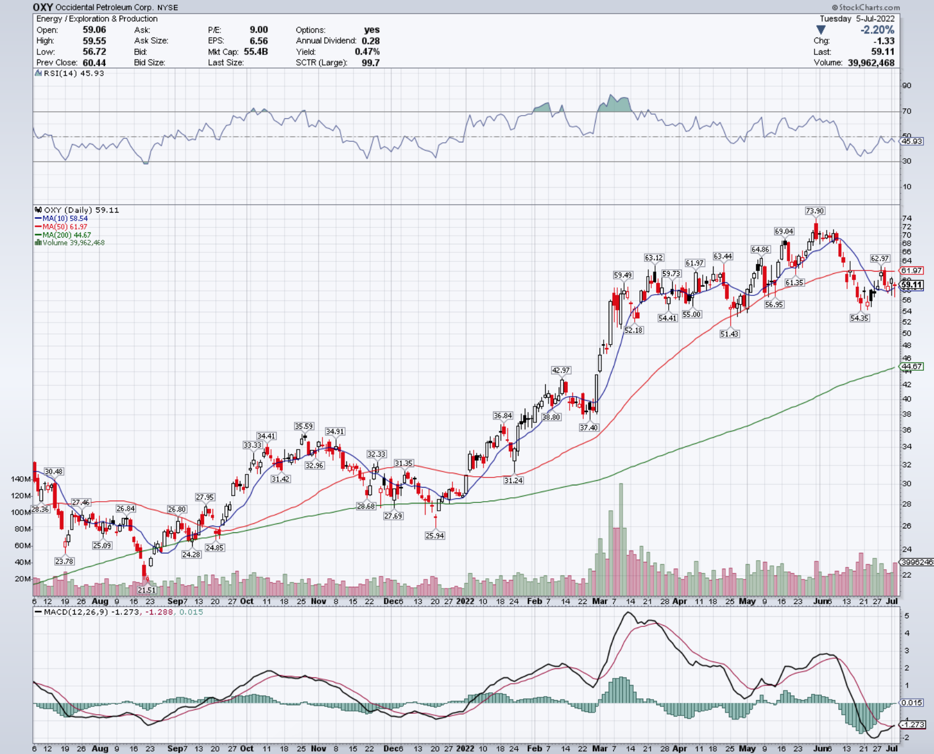Click the 140M volume axis label

pos(21,479)
